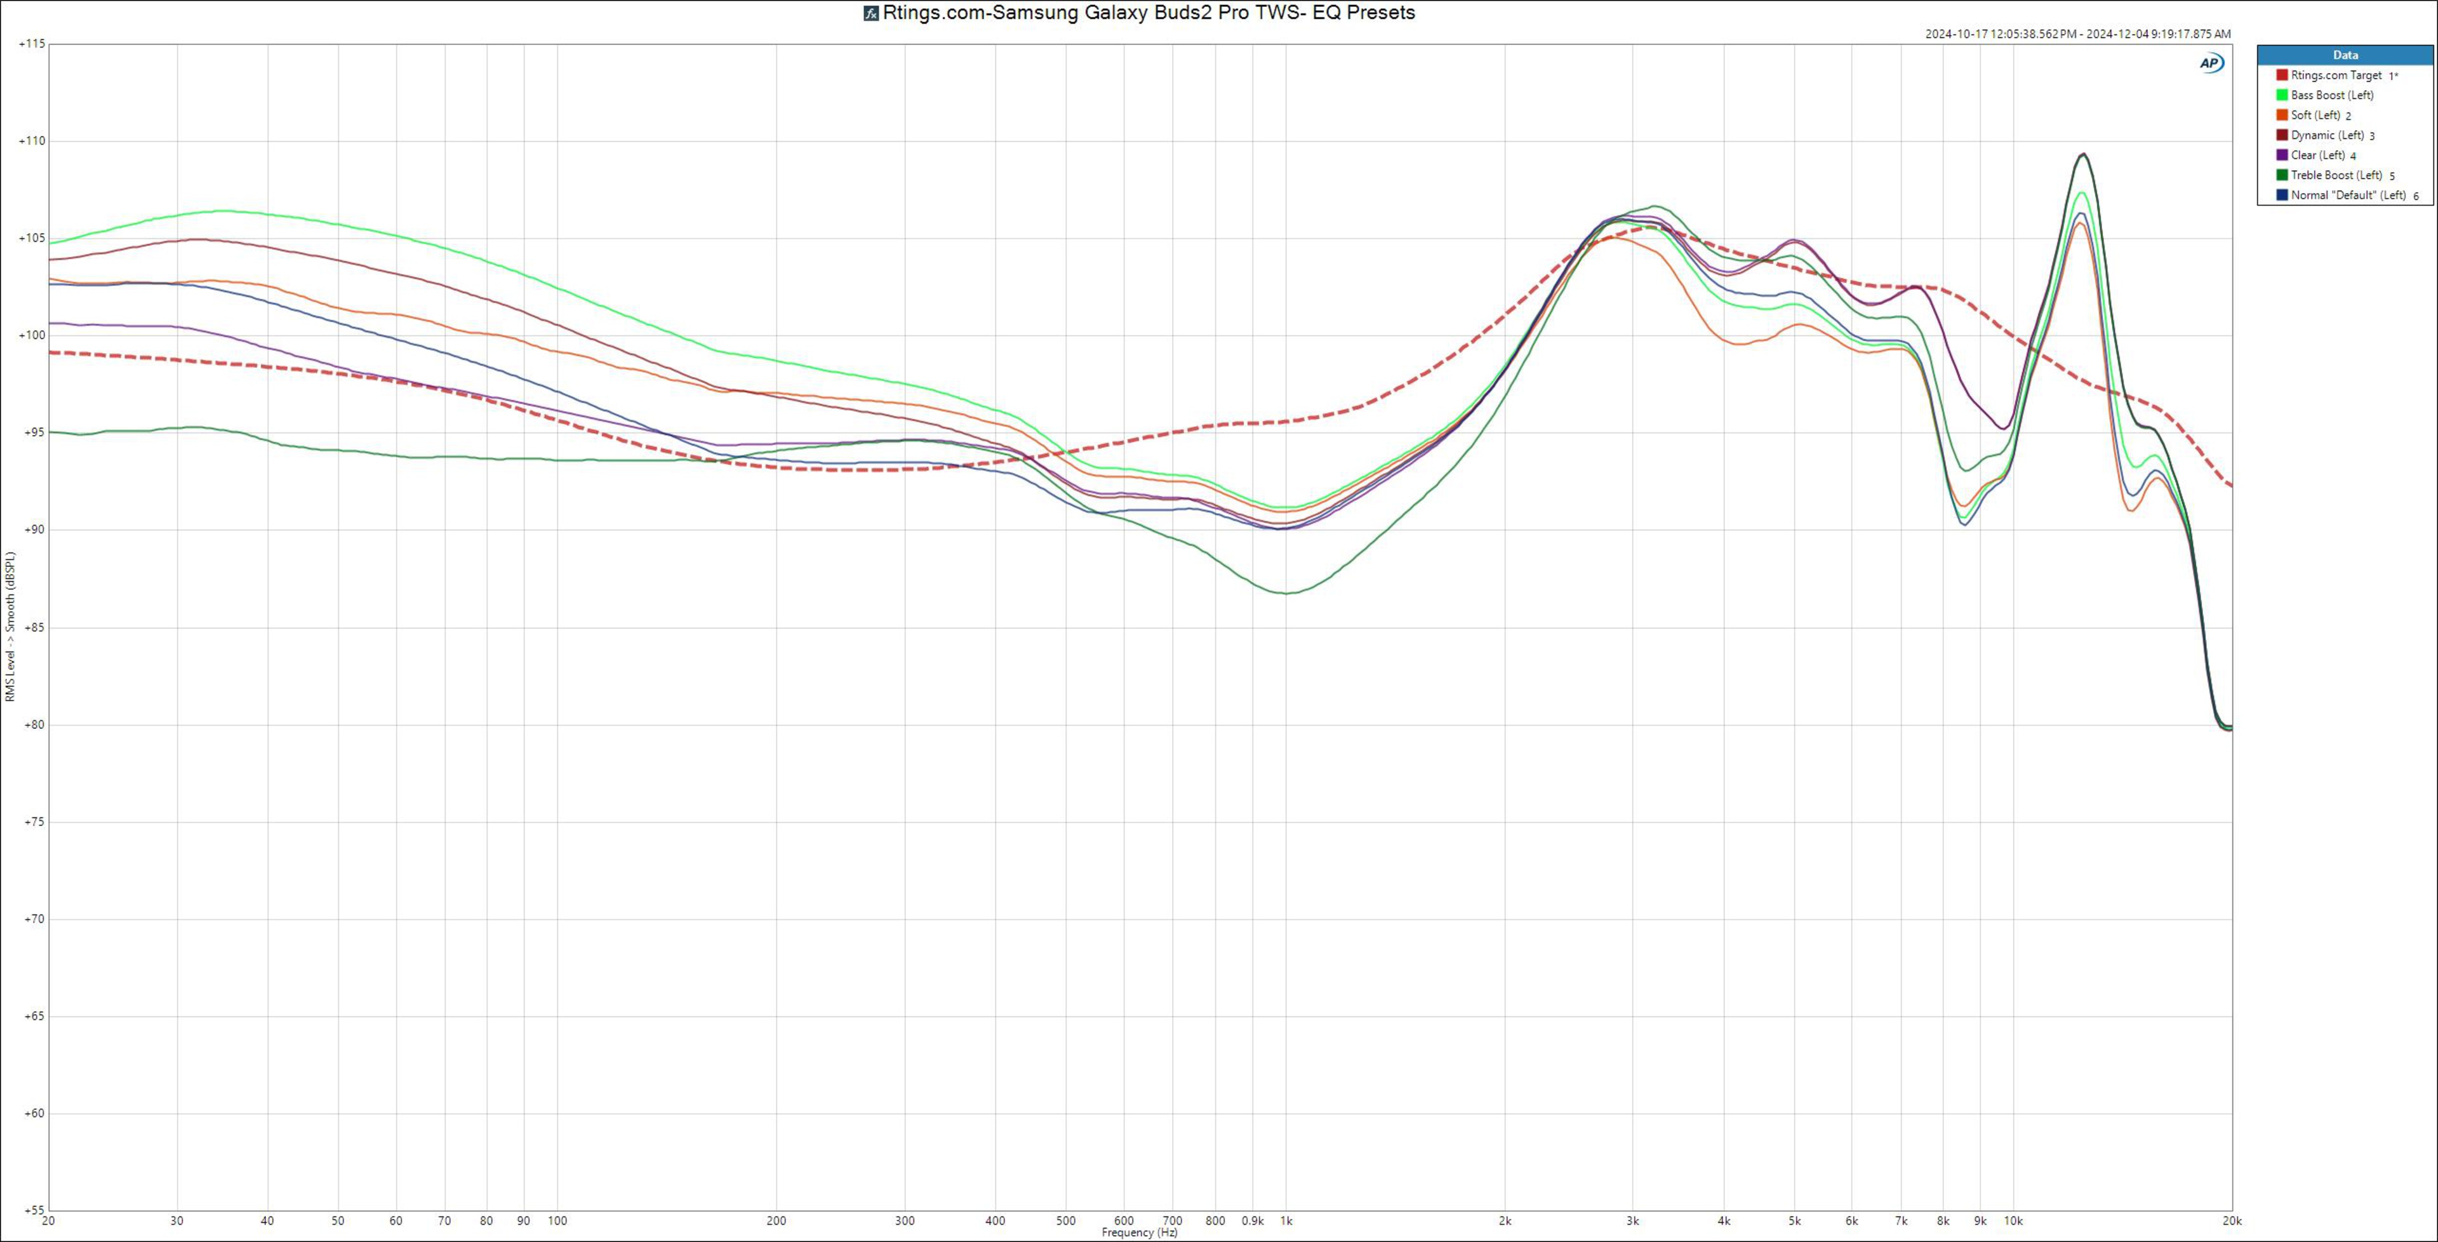Click the Clear (Left) purple swatch
The height and width of the screenshot is (1242, 2438).
coord(2282,155)
